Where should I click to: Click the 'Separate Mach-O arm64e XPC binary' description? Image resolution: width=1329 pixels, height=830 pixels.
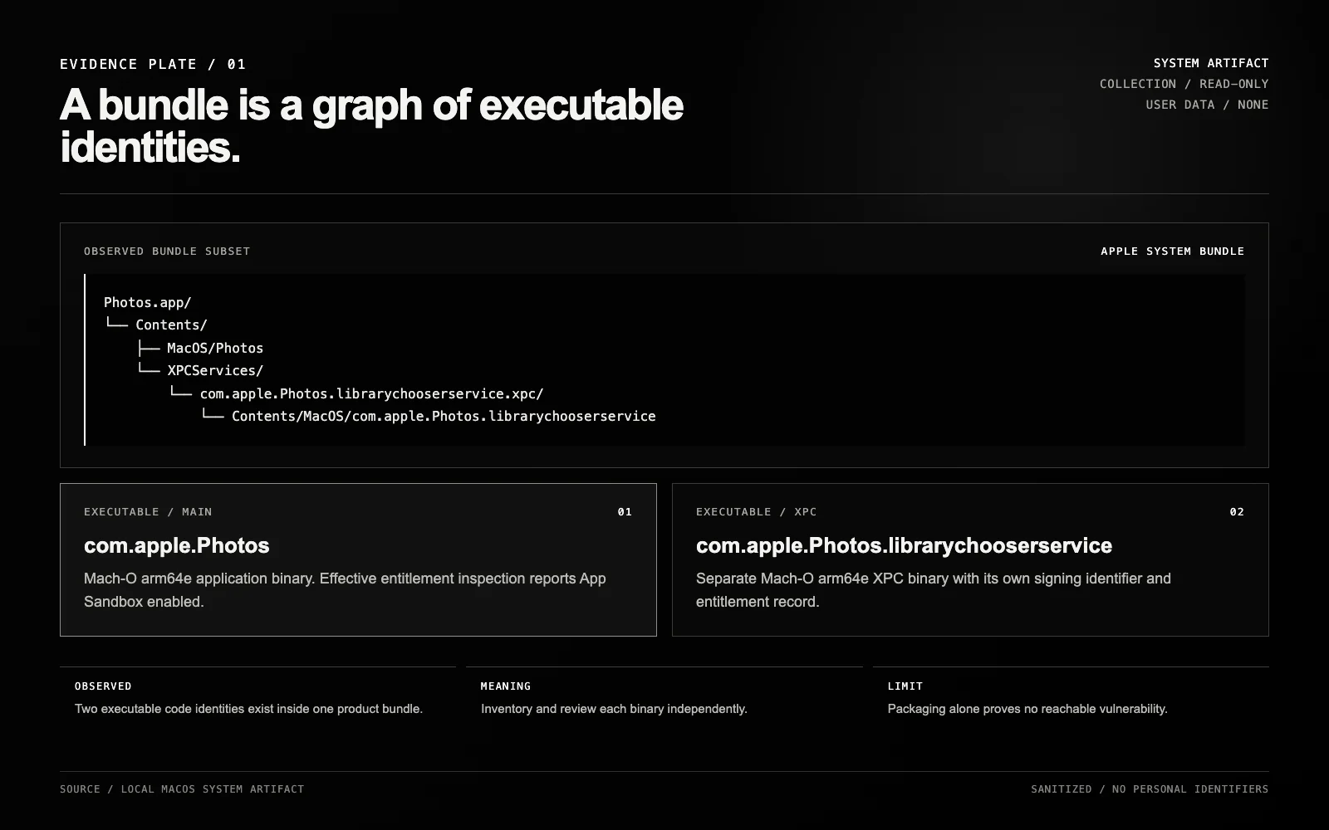tap(934, 590)
